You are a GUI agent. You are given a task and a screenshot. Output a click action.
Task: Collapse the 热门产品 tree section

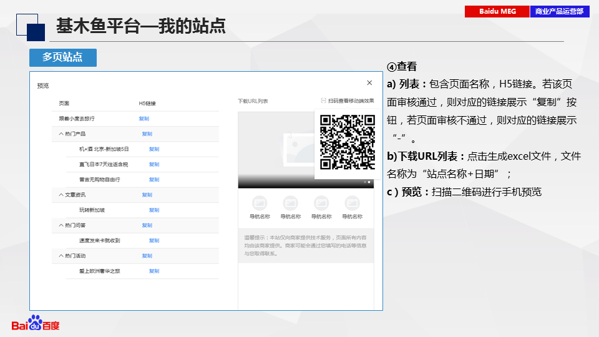pyautogui.click(x=61, y=134)
